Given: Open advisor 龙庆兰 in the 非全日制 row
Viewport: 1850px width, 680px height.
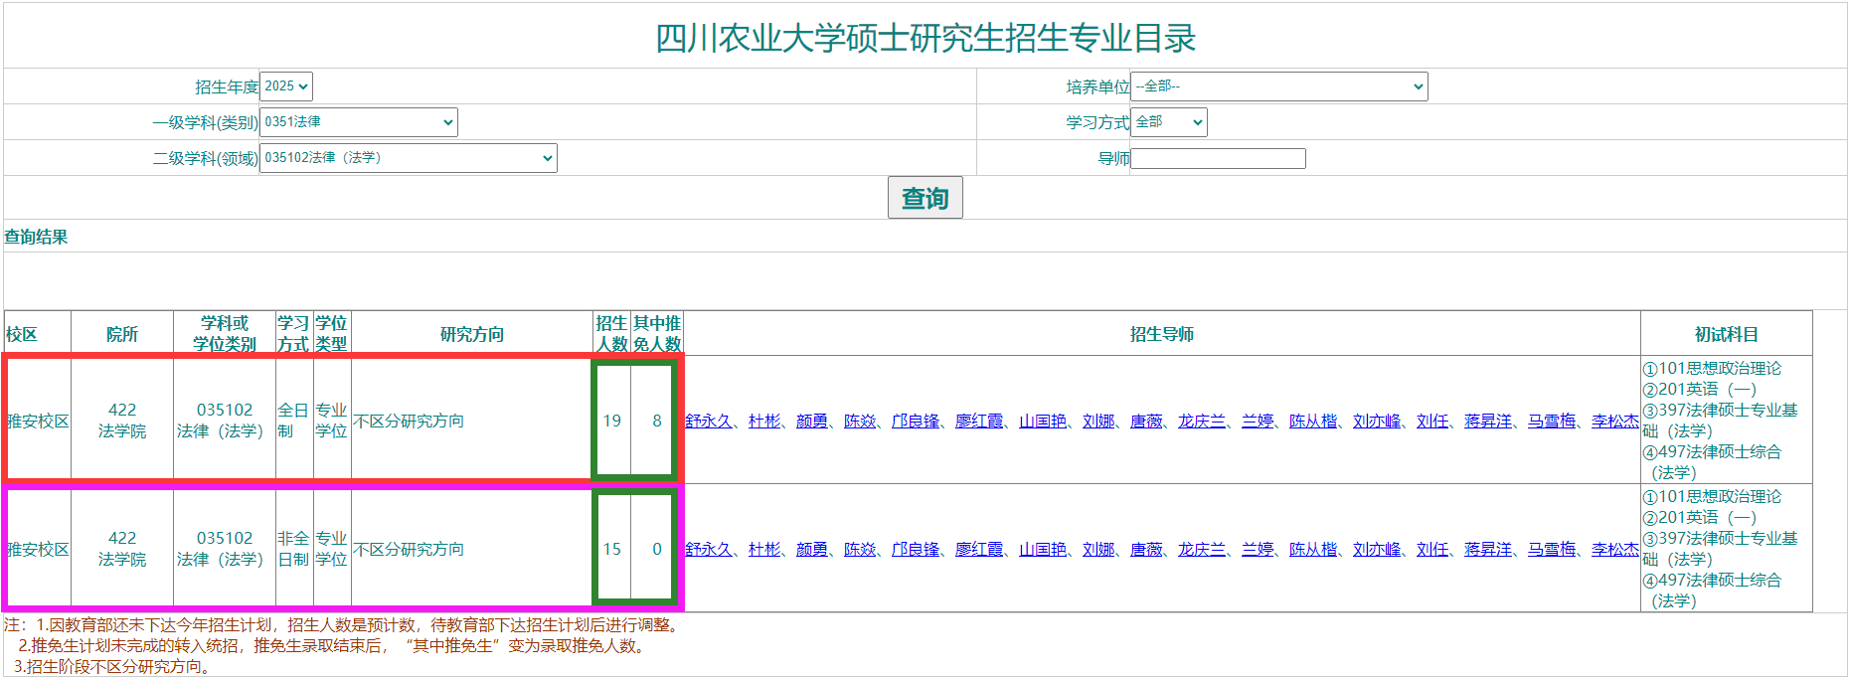Looking at the screenshot, I should click(x=1202, y=550).
